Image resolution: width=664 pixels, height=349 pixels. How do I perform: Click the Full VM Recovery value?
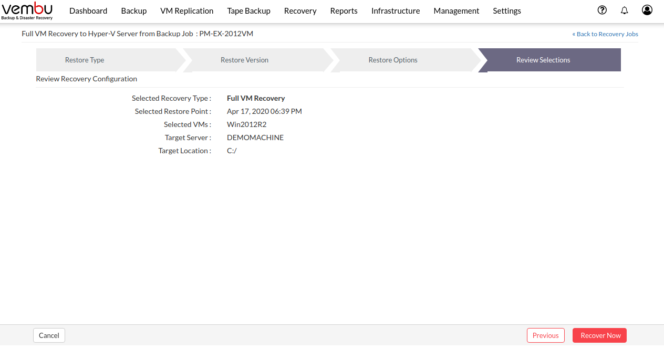pyautogui.click(x=256, y=98)
